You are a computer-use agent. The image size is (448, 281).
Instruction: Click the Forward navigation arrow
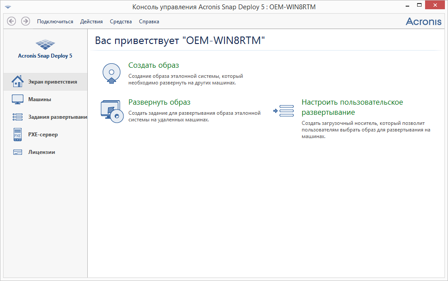[26, 21]
